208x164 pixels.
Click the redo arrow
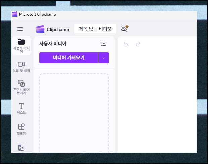tap(138, 44)
